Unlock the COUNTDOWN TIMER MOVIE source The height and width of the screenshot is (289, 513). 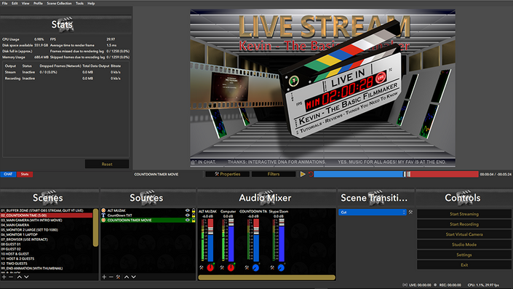click(x=194, y=221)
